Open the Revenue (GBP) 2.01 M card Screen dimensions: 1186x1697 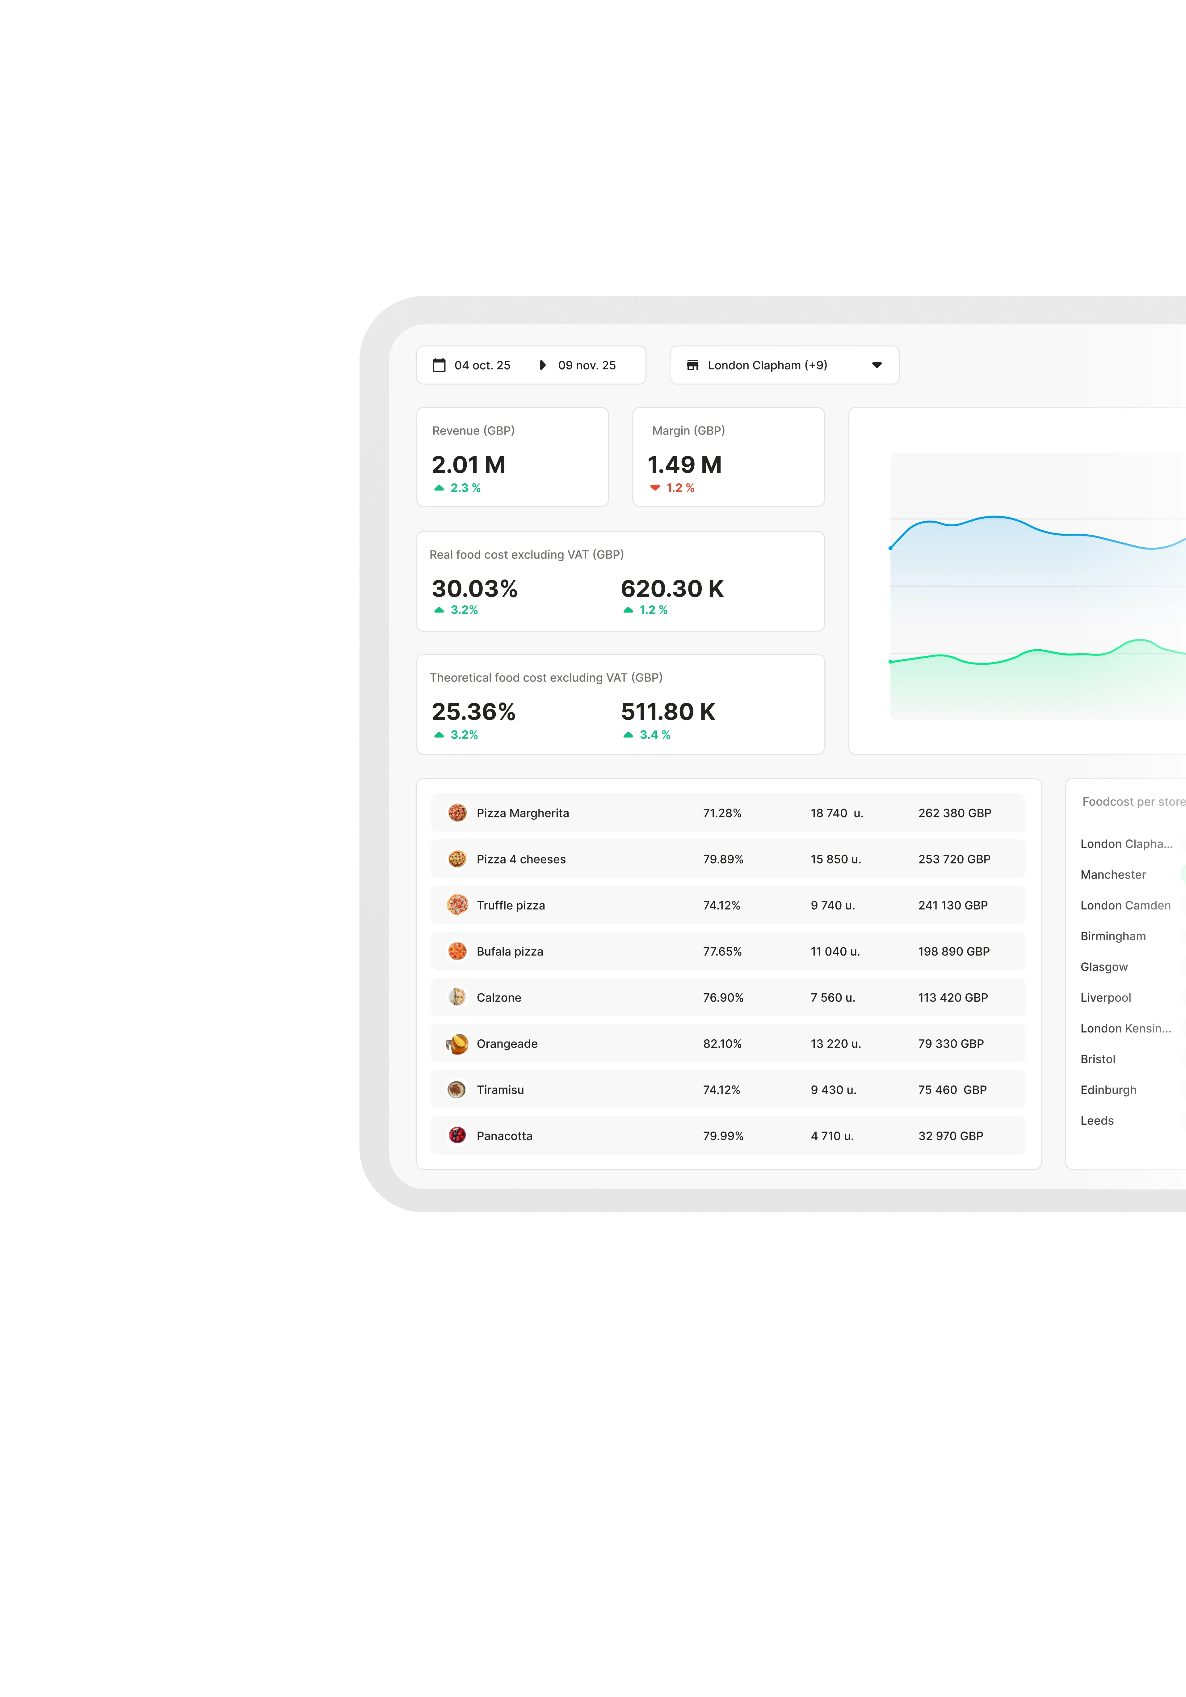512,457
